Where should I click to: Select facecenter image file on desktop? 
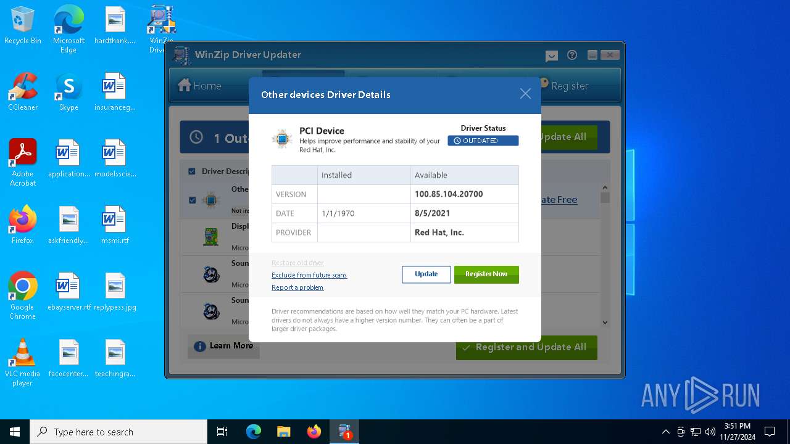pyautogui.click(x=69, y=359)
